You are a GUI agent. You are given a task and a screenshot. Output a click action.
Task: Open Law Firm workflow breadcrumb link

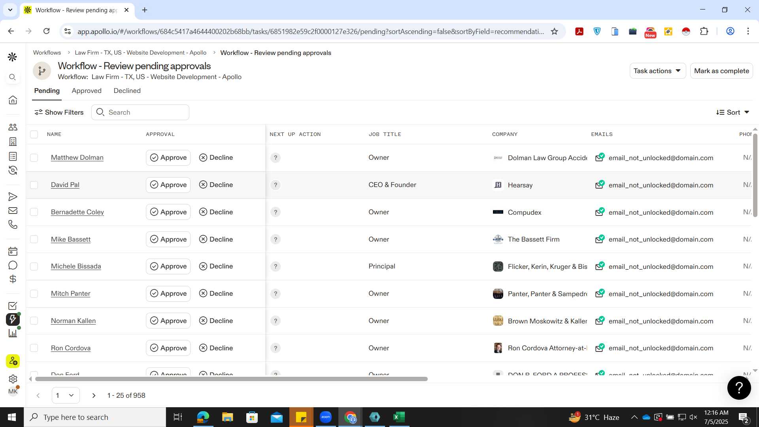pos(140,53)
